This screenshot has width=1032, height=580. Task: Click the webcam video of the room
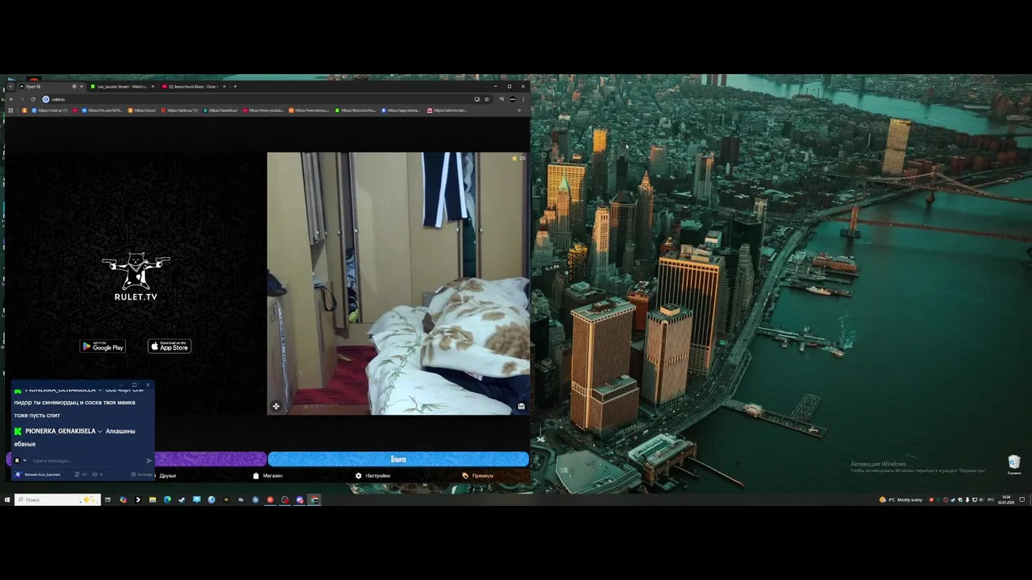[398, 284]
